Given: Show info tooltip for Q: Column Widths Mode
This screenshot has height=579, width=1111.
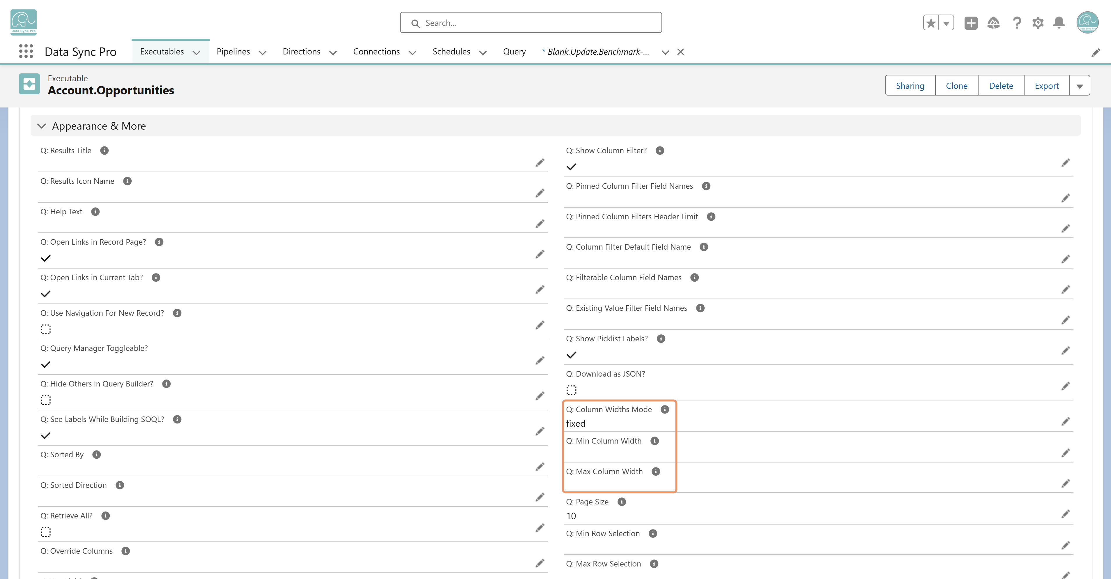Looking at the screenshot, I should click(x=665, y=409).
